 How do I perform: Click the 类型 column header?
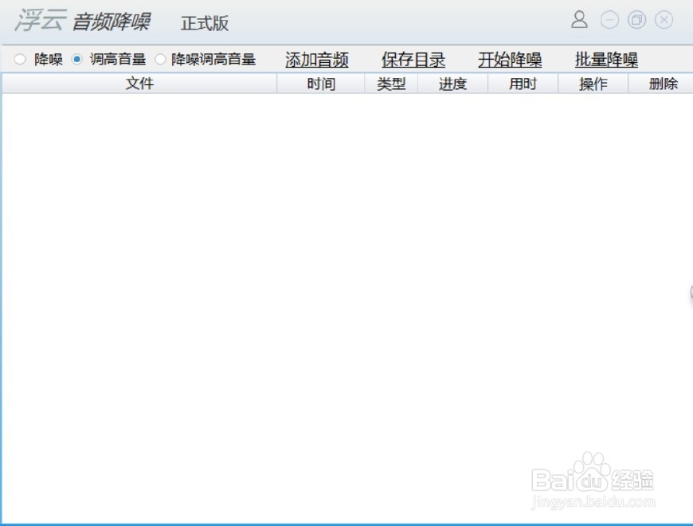click(x=390, y=83)
